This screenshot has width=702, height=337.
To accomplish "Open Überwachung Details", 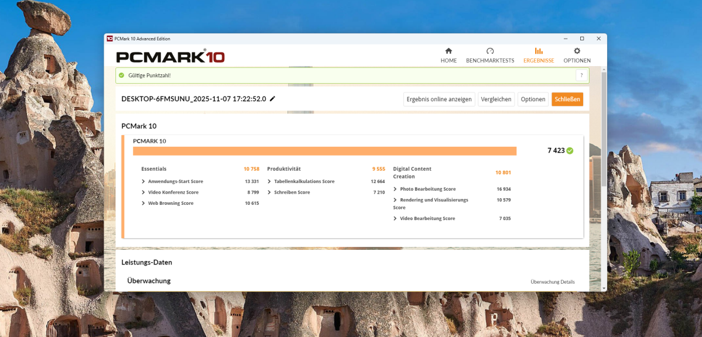I will click(552, 281).
